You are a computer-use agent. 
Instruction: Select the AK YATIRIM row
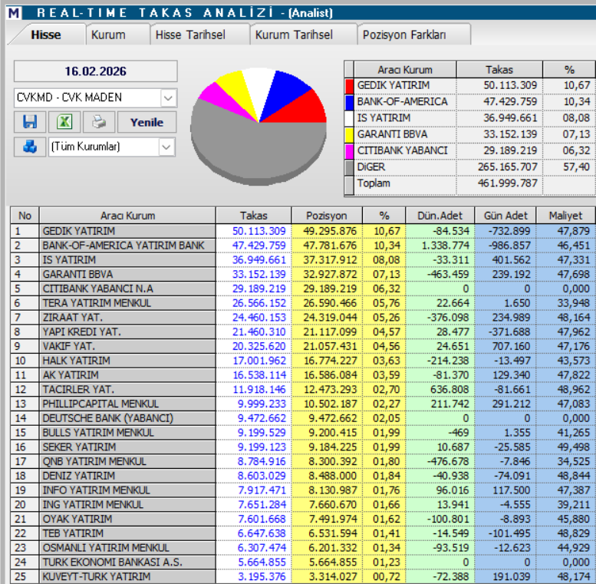(x=303, y=375)
